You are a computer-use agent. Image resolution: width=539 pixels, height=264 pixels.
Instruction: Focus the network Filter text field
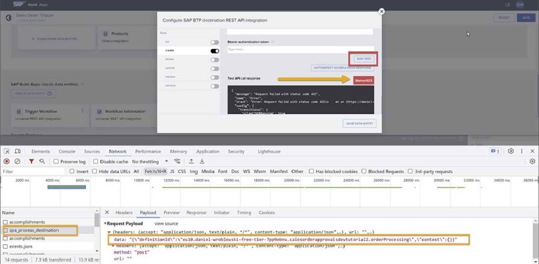tap(33, 172)
